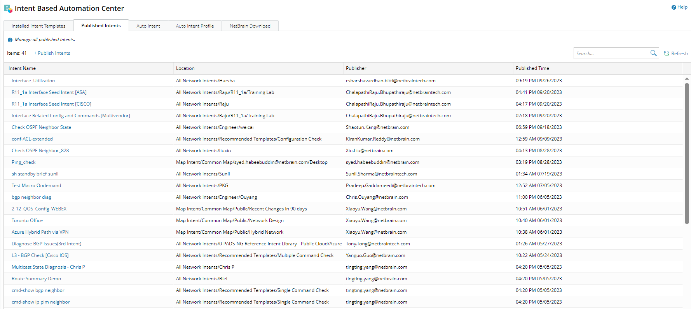Click the Intent Based Automation Center logo
This screenshot has width=691, height=309.
pyautogui.click(x=8, y=9)
